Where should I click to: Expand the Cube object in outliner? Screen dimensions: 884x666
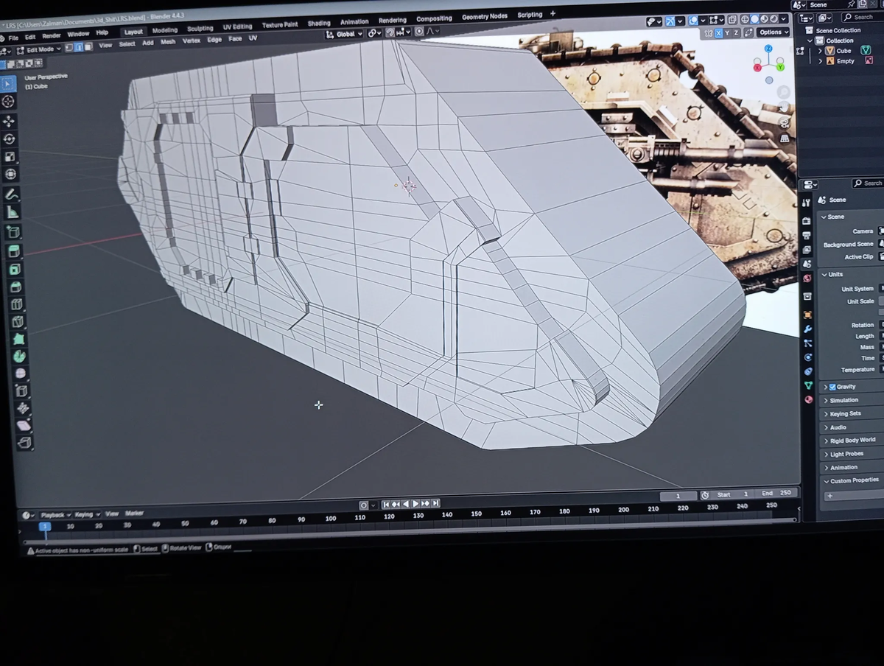pos(820,51)
